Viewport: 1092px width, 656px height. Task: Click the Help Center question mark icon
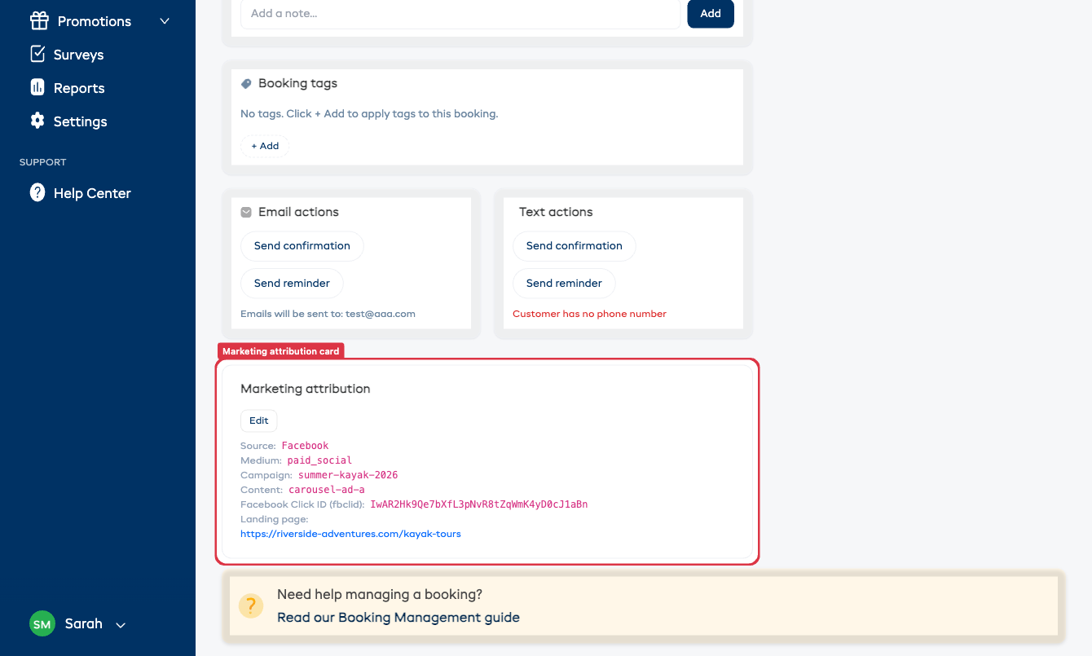click(37, 192)
